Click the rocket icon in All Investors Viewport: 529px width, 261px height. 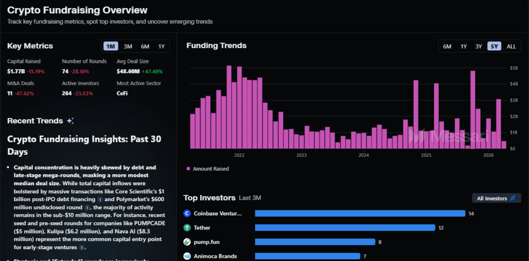tap(512, 198)
